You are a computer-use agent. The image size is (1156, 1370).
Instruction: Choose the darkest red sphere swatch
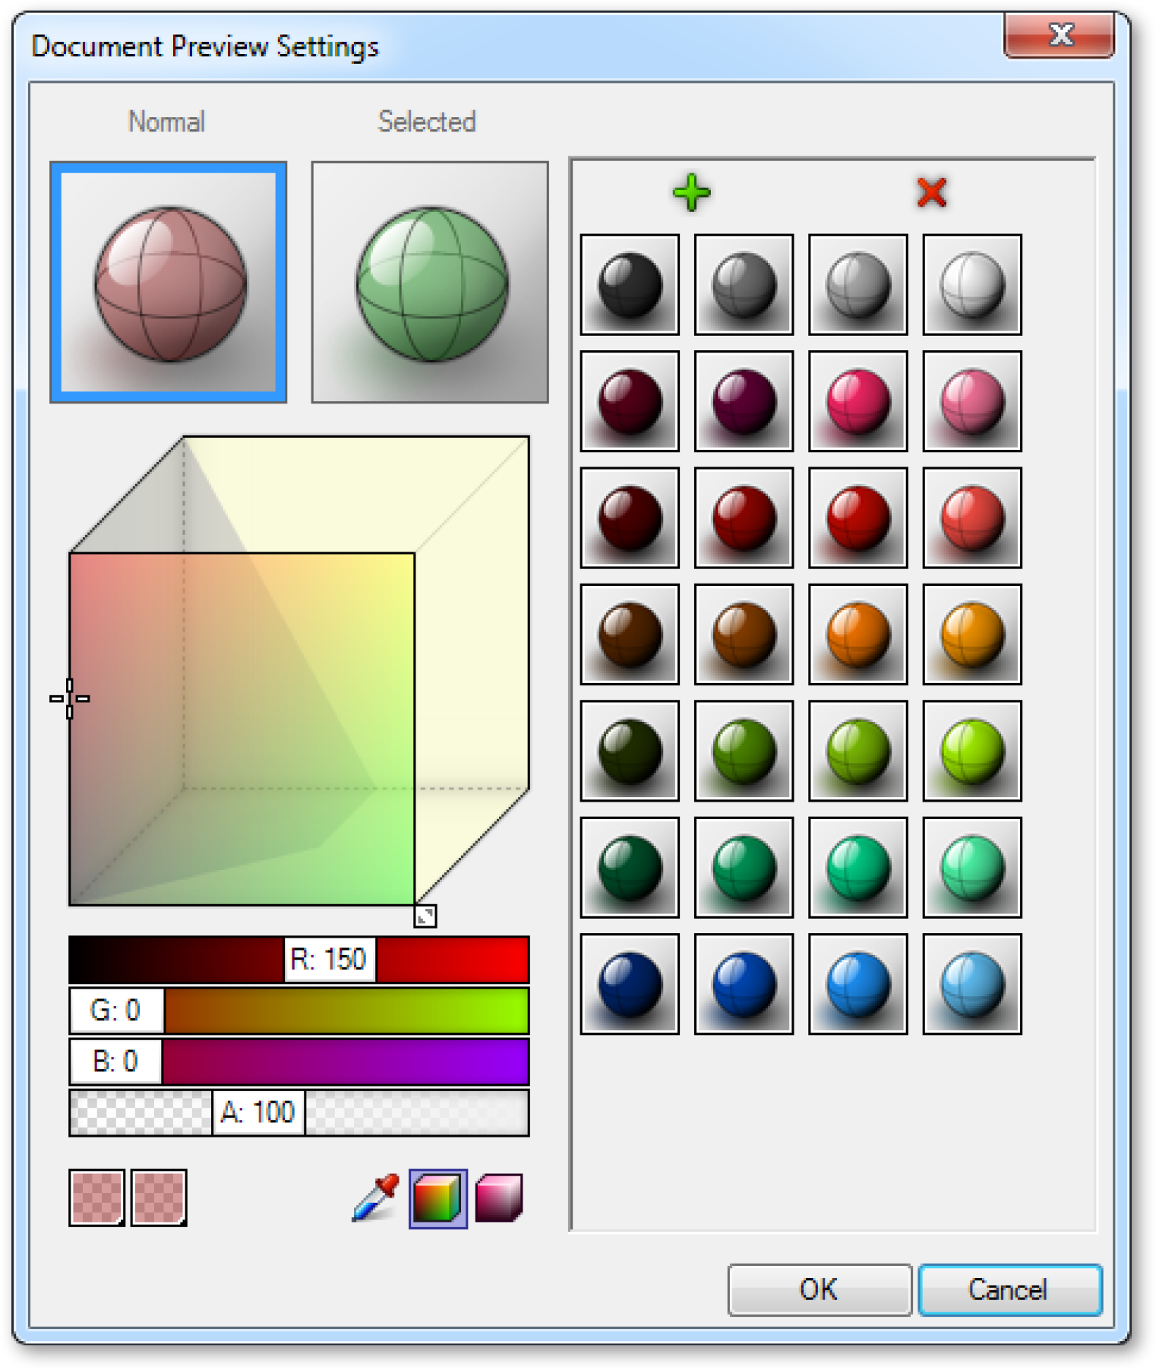[630, 517]
